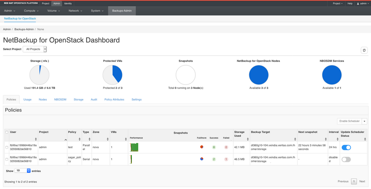Open the Show entries count selector
Image resolution: width=371 pixels, height=189 pixels.
[23, 170]
